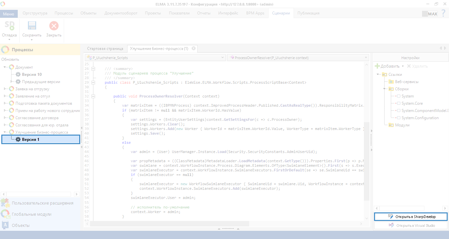This screenshot has height=239, width=449.
Task: Click the Сохранить floppy disk icon
Action: [32, 26]
